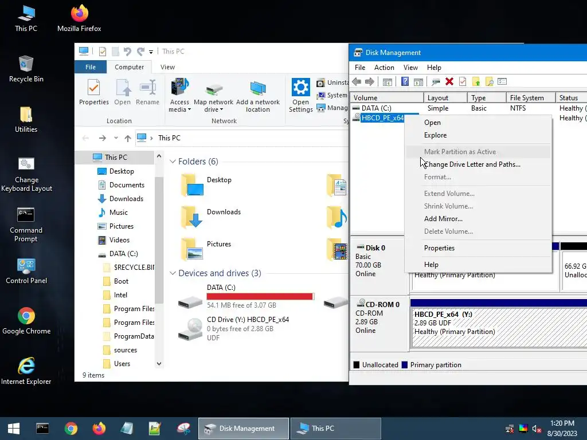
Task: Click Volume column header
Action: point(387,97)
